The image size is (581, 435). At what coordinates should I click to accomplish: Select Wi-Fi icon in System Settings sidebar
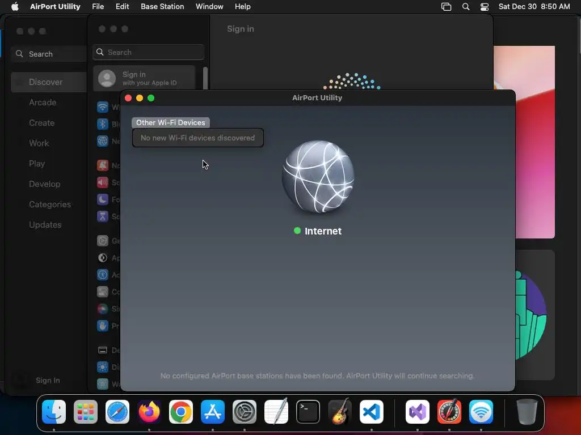point(103,107)
